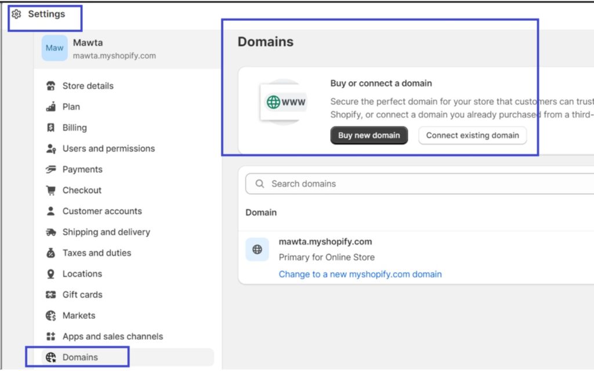Click the magnifier icon in Search domains

pos(259,184)
